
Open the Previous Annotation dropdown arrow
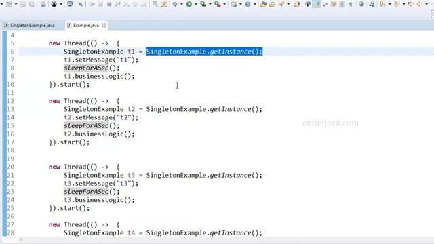tap(403, 4)
